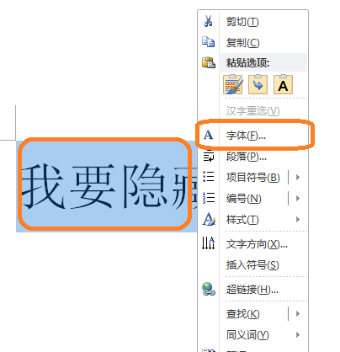Expand the 项目符号(B) bullets submenu arrow
Image resolution: width=340 pixels, height=352 pixels.
[298, 177]
